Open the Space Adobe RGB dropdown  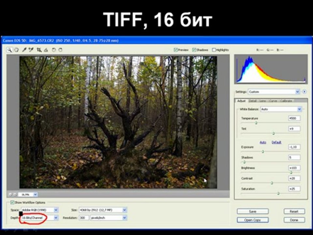[39, 210]
